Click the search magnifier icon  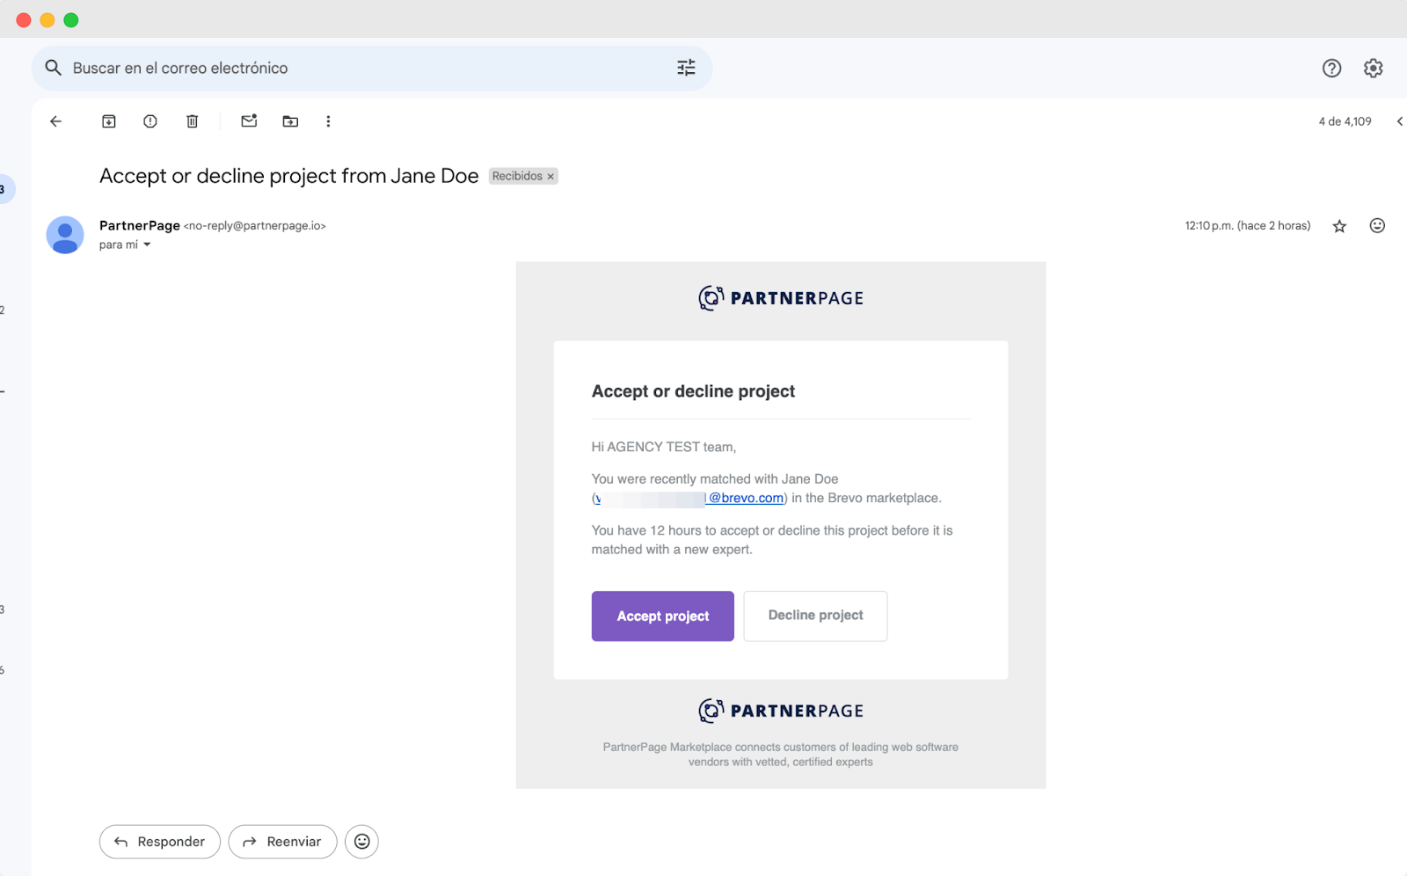[x=53, y=68]
